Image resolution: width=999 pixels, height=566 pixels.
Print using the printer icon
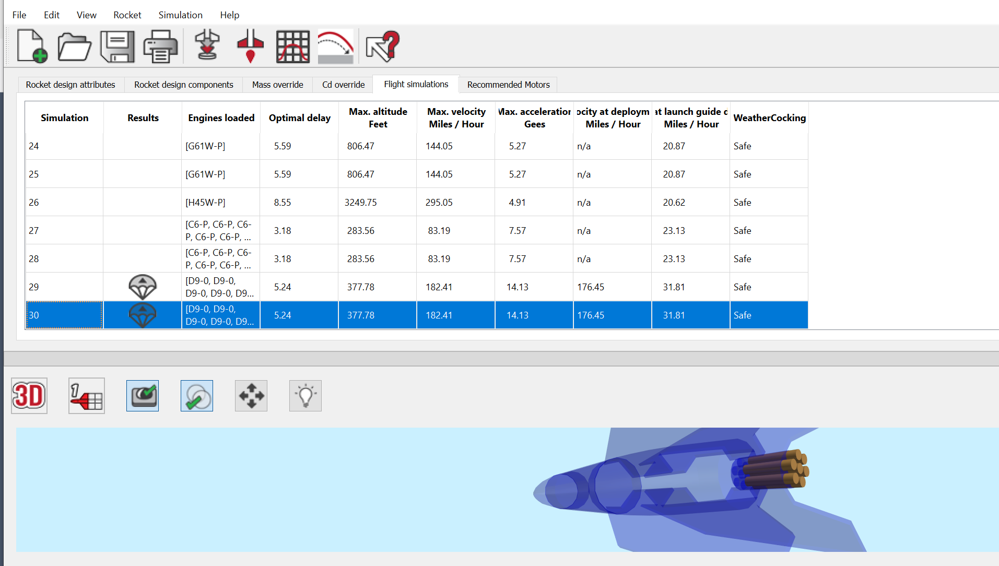[x=160, y=46]
